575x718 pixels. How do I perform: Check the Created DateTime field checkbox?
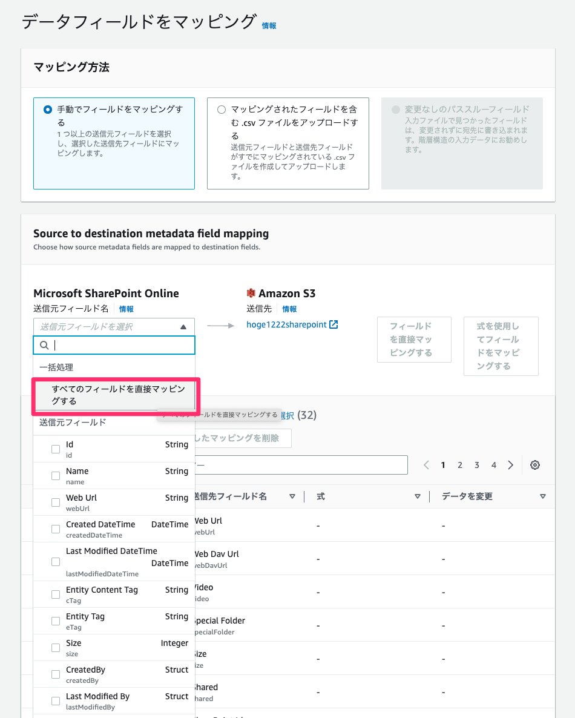point(56,529)
